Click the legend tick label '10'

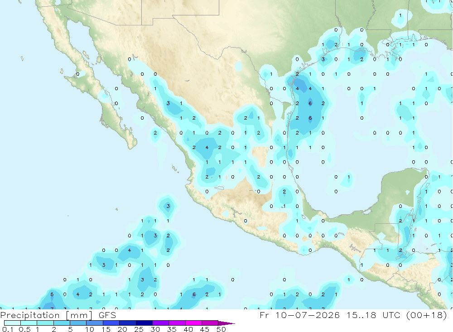pyautogui.click(x=90, y=329)
